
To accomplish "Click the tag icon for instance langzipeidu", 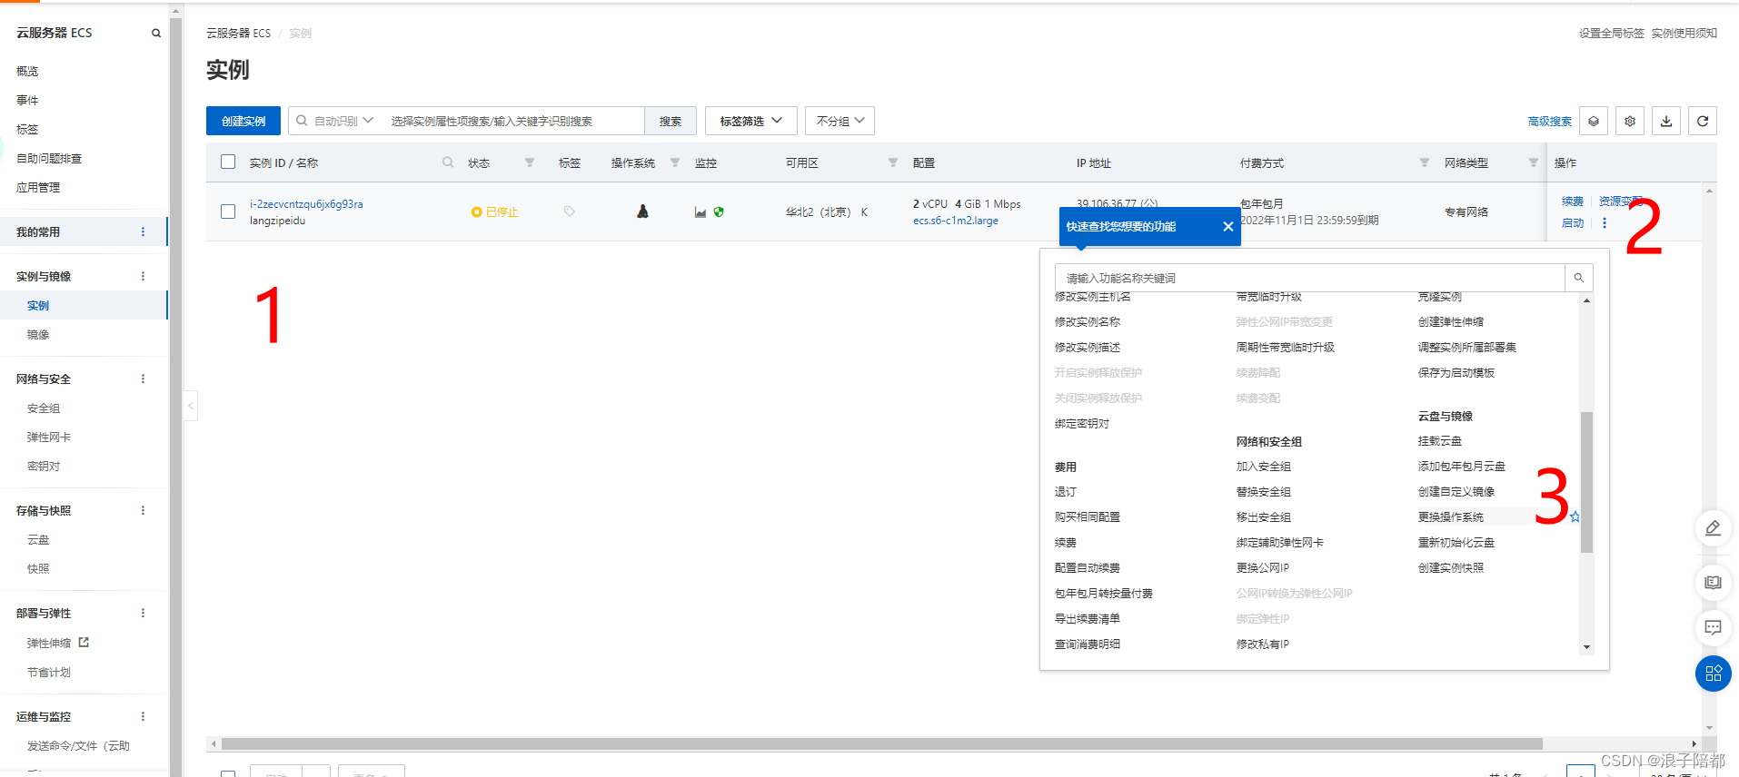I will coord(570,211).
